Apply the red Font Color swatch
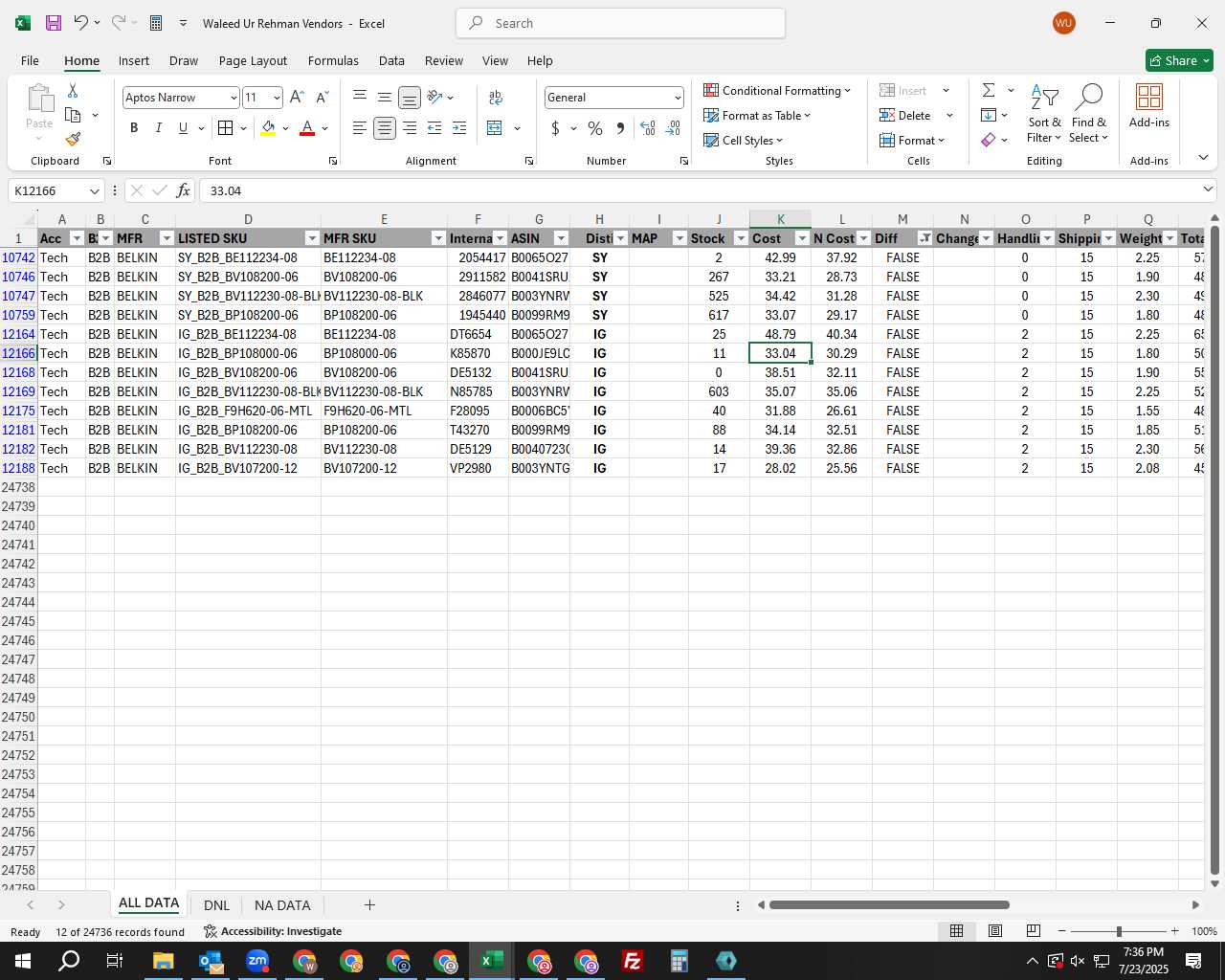 (x=307, y=128)
